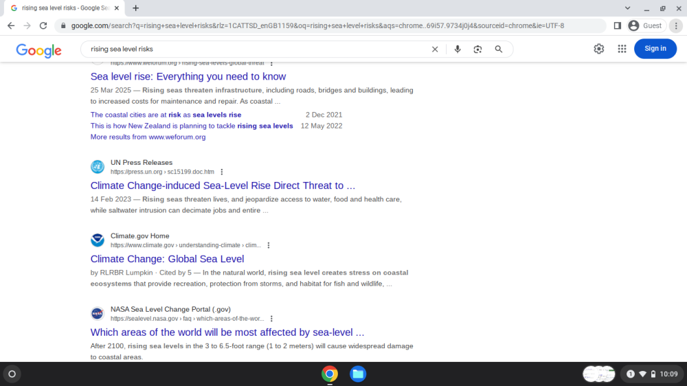View more results from www.weforum.org

pos(148,137)
